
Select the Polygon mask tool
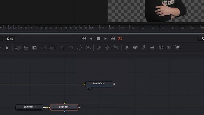click(80, 48)
